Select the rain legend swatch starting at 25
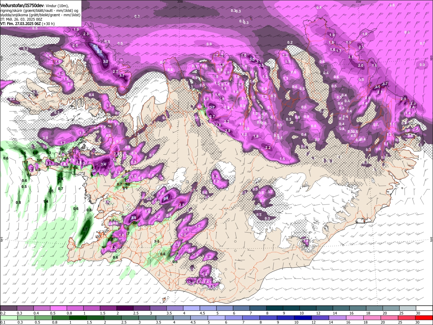The image size is (433, 325). (407, 318)
